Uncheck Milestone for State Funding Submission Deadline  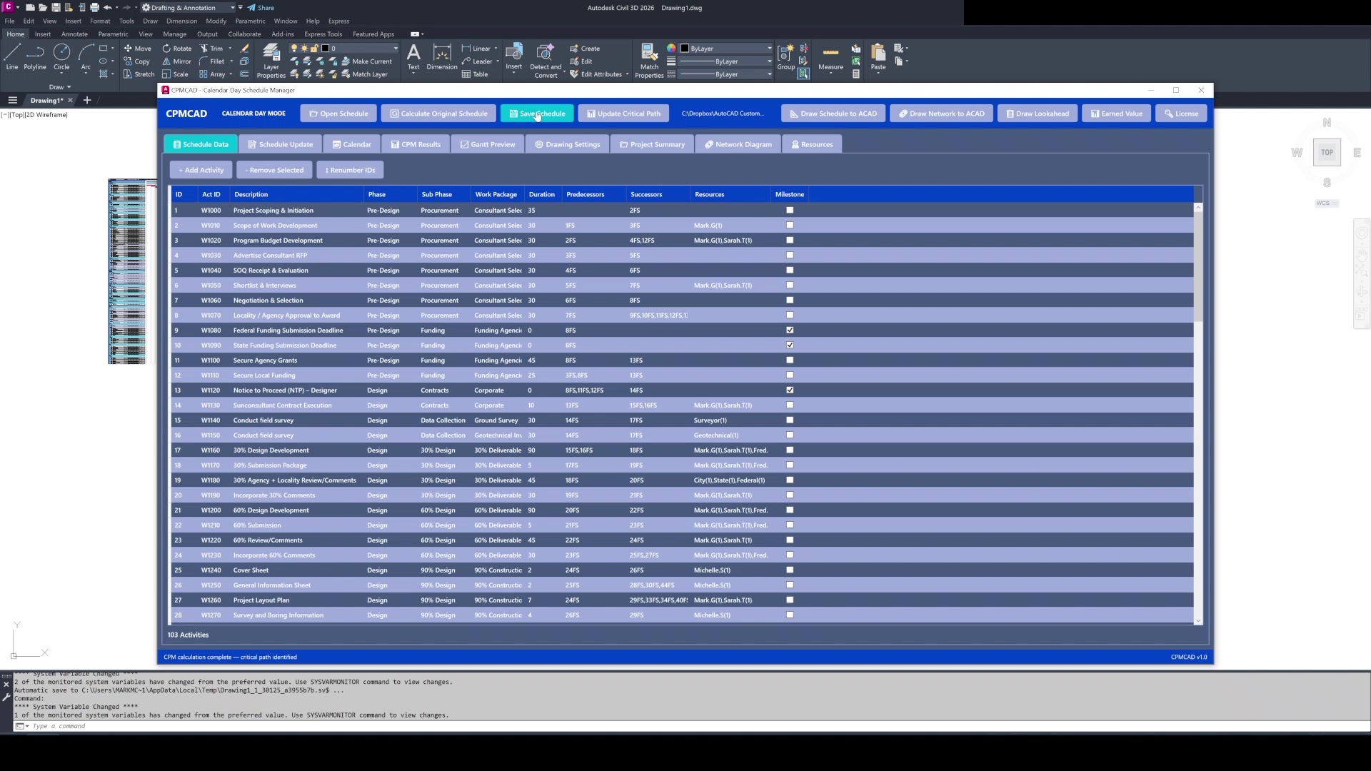click(790, 345)
